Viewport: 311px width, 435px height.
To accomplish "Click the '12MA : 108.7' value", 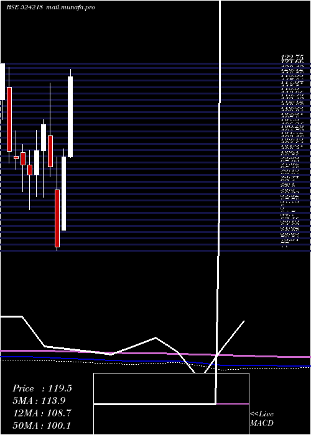I will [42, 413].
